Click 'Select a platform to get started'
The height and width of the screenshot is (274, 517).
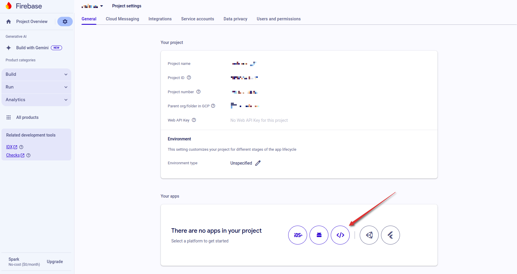(200, 241)
